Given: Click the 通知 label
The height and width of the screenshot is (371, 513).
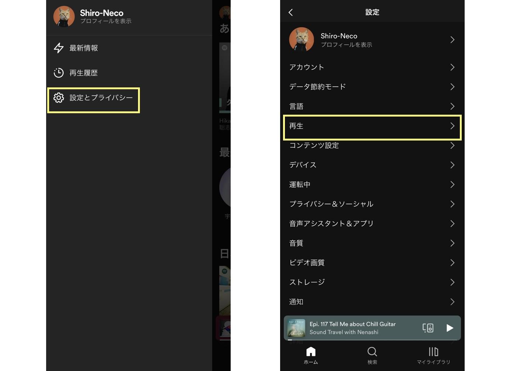Looking at the screenshot, I should [x=296, y=302].
